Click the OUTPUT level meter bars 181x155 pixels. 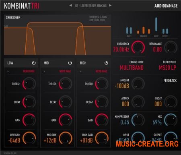165,31
